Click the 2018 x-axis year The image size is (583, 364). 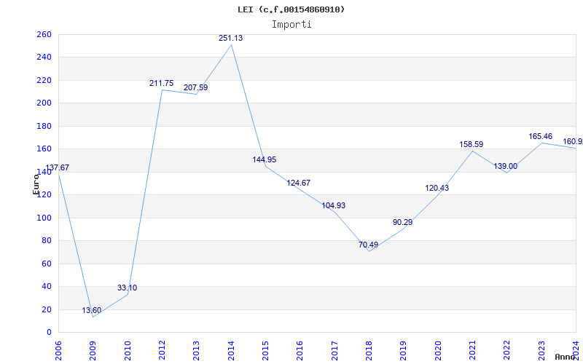coord(369,350)
